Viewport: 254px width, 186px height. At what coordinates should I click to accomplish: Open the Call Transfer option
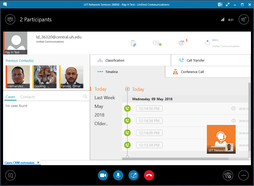(x=195, y=60)
